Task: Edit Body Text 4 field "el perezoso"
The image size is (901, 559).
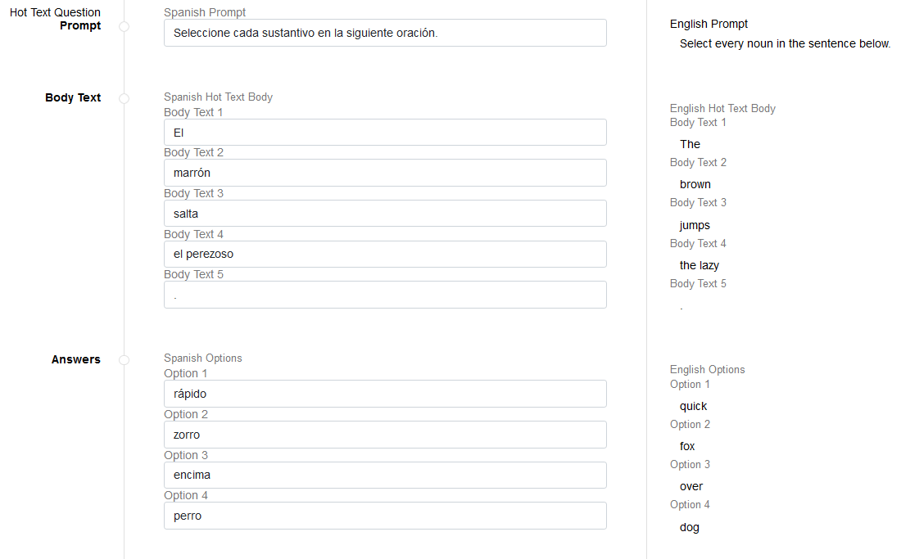Action: 385,254
